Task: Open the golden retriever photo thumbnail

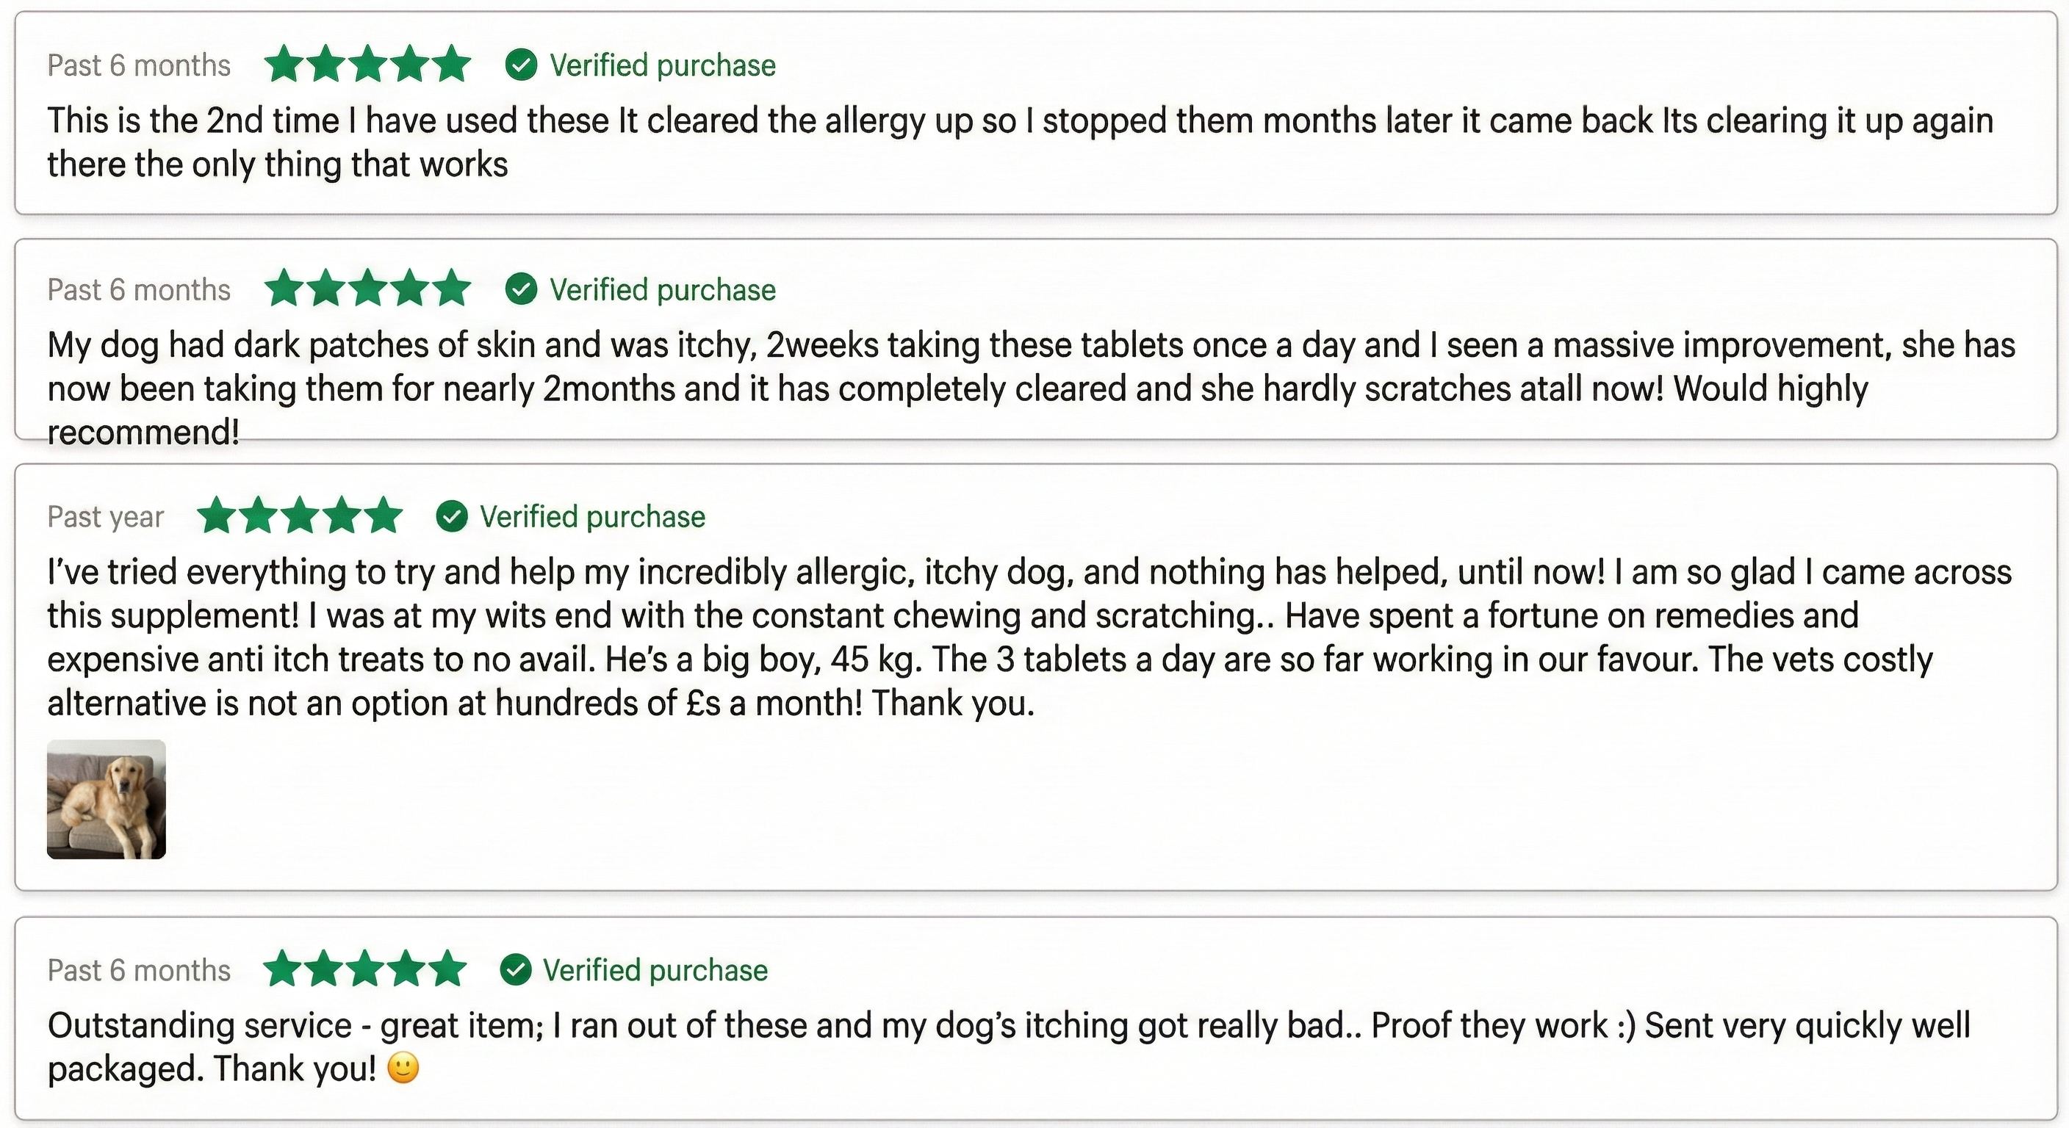Action: (107, 800)
